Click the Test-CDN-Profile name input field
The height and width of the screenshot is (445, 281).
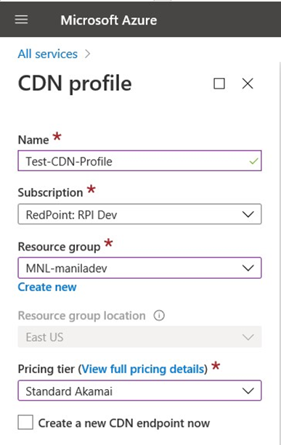pyautogui.click(x=139, y=160)
